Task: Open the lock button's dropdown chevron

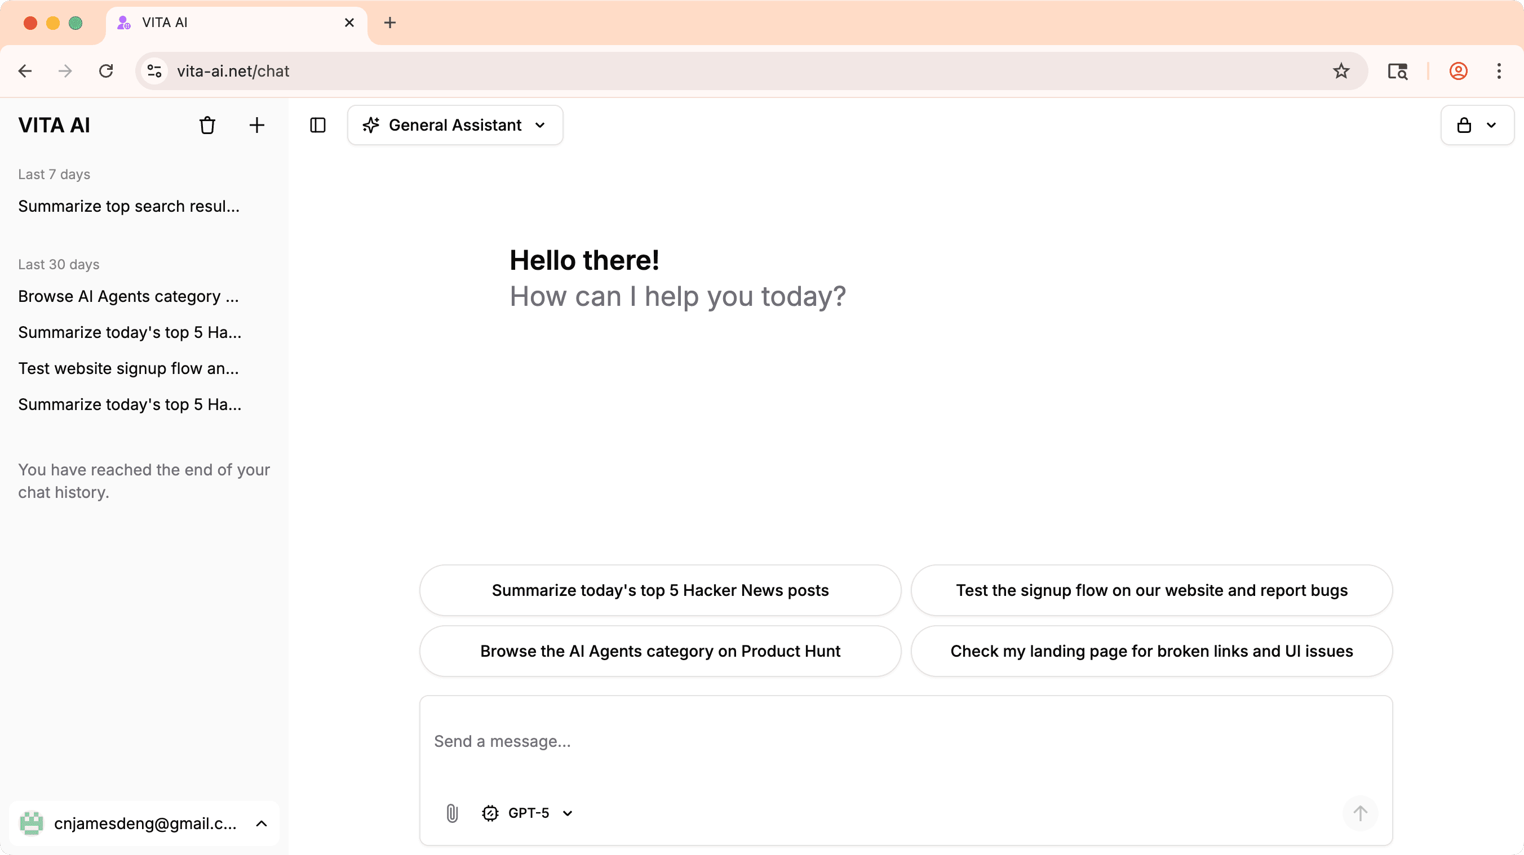Action: click(x=1491, y=125)
